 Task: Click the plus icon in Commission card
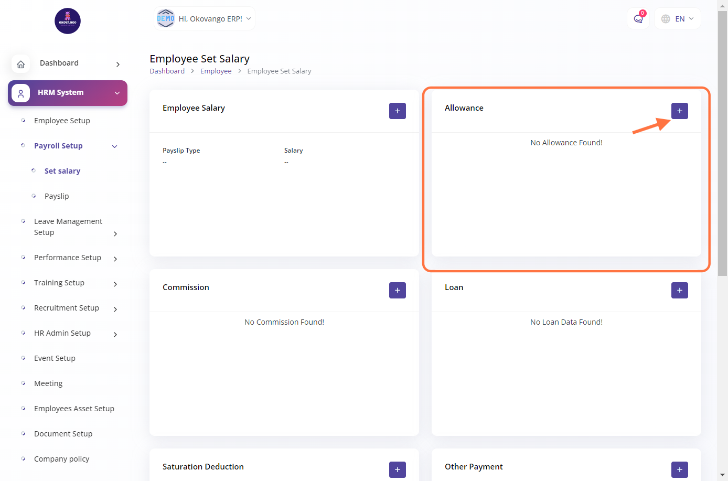click(x=397, y=290)
